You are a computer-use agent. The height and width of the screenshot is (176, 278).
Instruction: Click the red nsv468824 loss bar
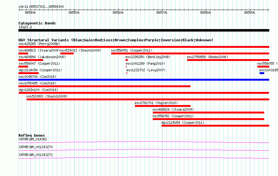click(x=209, y=113)
